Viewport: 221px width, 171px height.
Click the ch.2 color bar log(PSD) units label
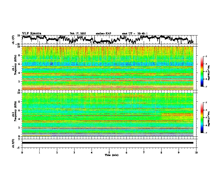(x=209, y=119)
